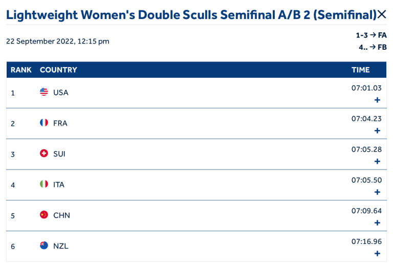The height and width of the screenshot is (269, 393).
Task: Click the TIME column header
Action: click(x=360, y=70)
